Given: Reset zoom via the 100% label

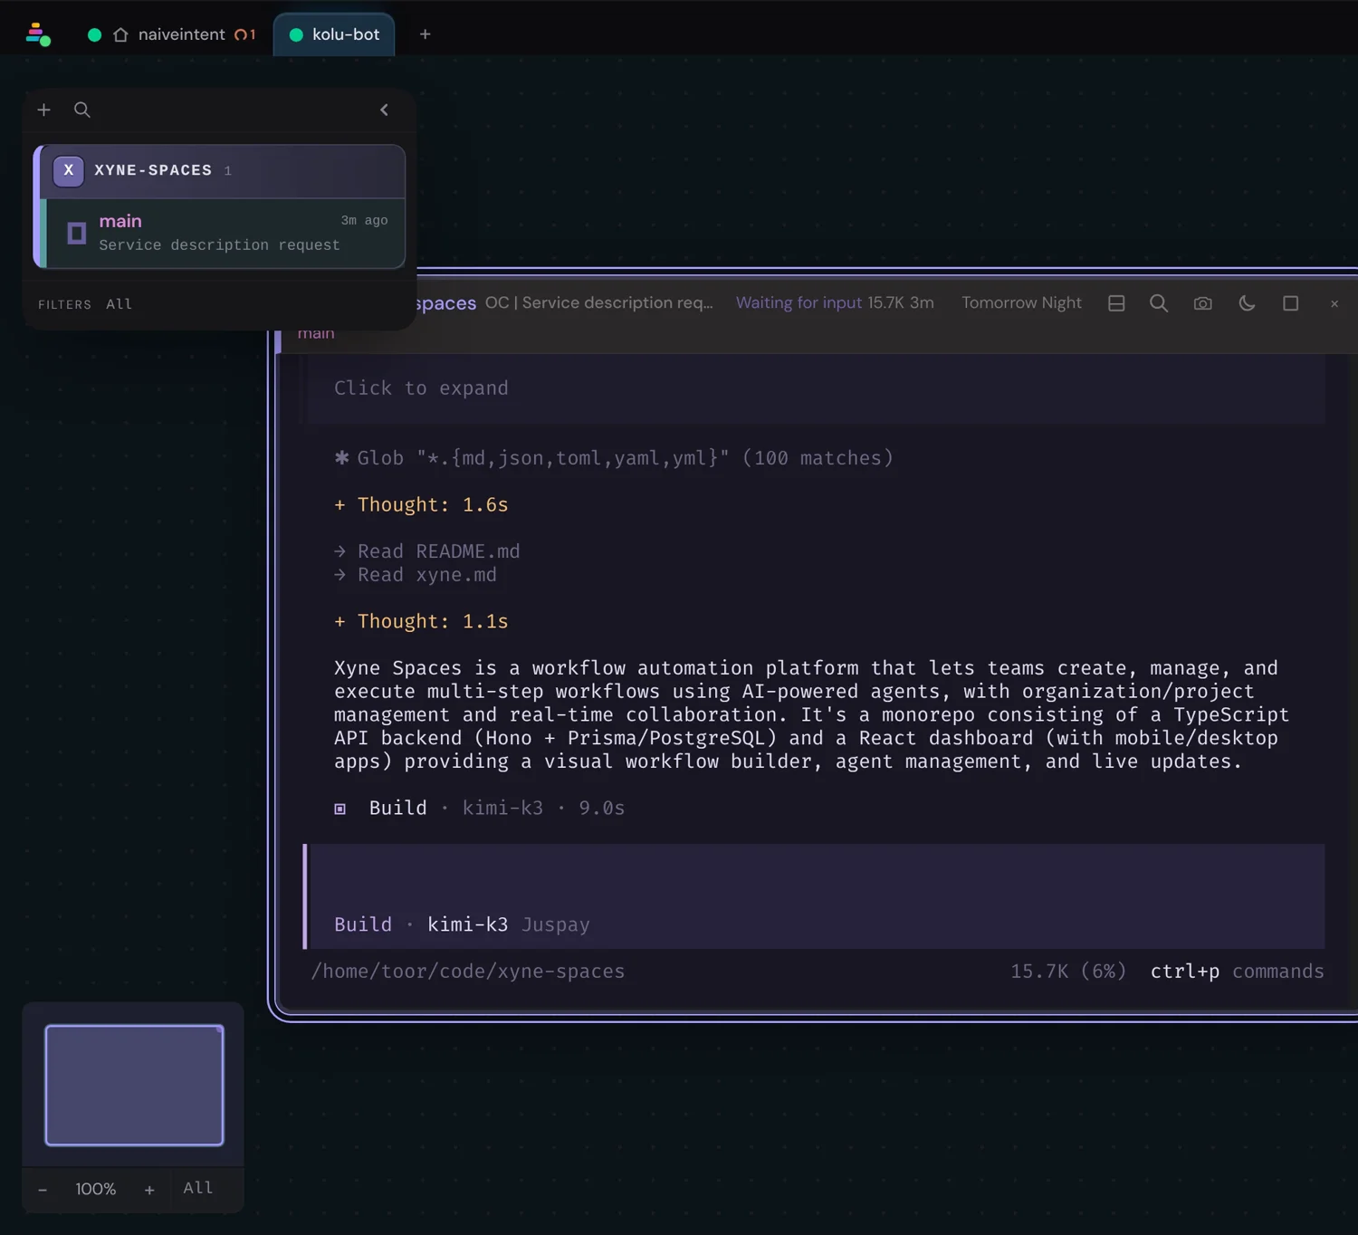Looking at the screenshot, I should coord(95,1189).
